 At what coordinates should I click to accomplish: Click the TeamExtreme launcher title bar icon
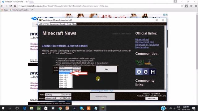click(x=40, y=20)
